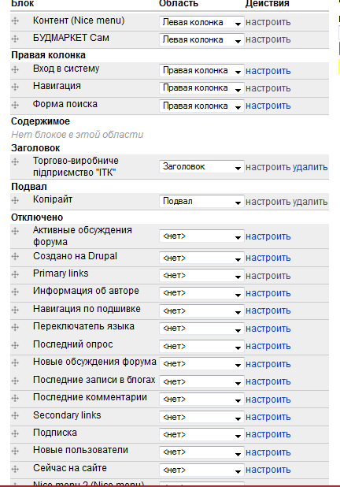Screen dimensions: 340x487
Task: Open region dropdown for Навигация block
Action: tap(201, 88)
